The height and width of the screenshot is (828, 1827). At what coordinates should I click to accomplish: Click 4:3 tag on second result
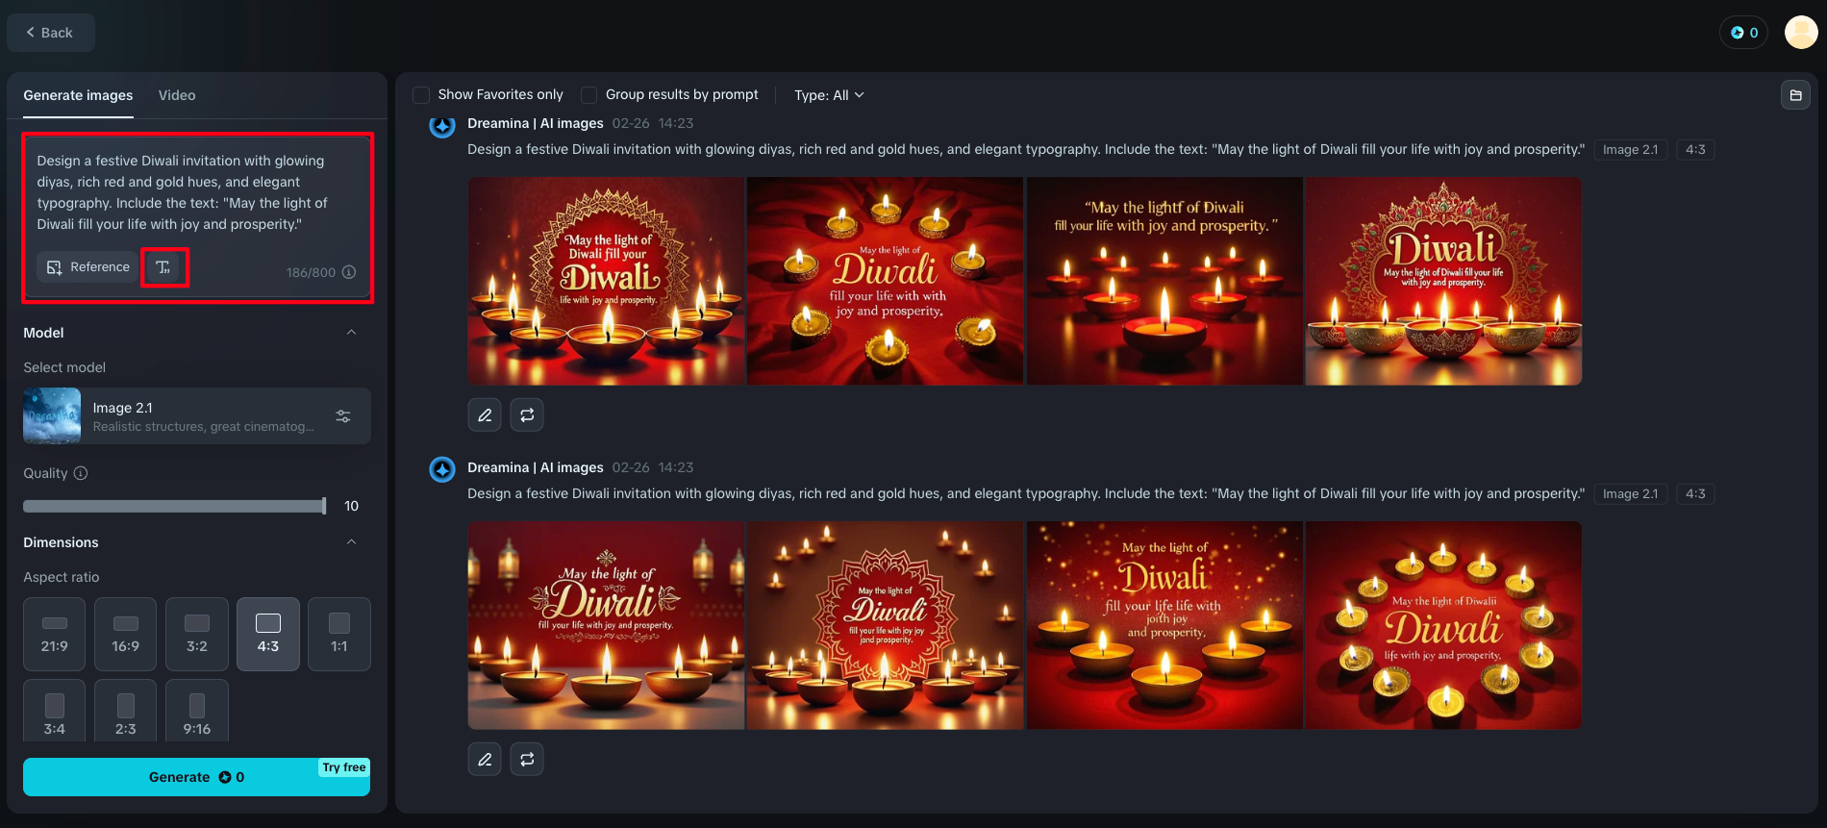coord(1695,494)
